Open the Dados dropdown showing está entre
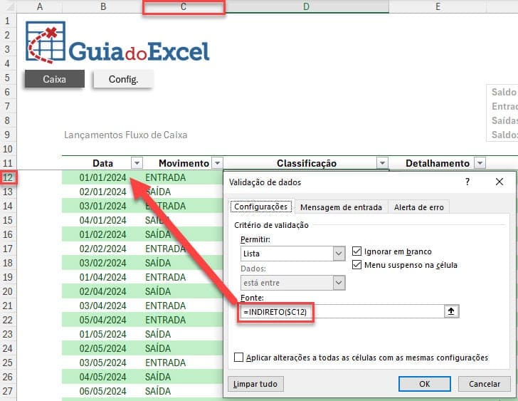This screenshot has height=401, width=518. click(339, 283)
